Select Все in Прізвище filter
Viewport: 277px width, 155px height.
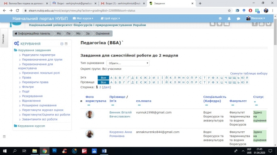pos(103,82)
